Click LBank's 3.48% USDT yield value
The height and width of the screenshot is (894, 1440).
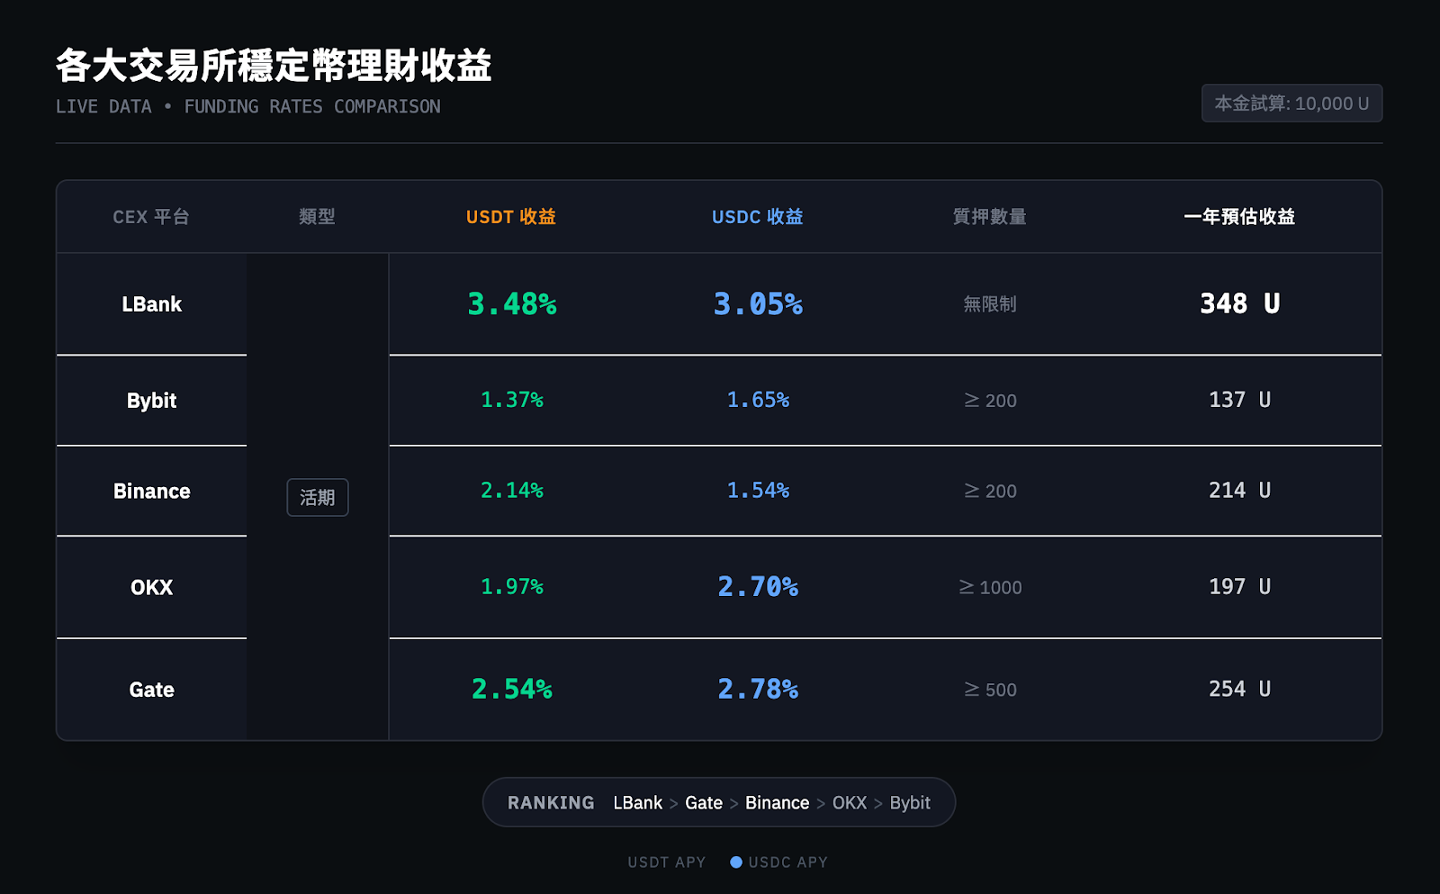[x=512, y=304]
